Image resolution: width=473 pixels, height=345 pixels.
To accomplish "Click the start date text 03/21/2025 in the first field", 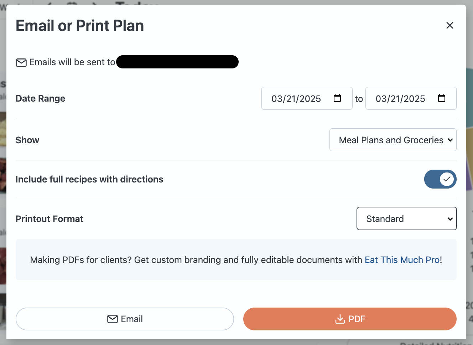I will pos(296,99).
